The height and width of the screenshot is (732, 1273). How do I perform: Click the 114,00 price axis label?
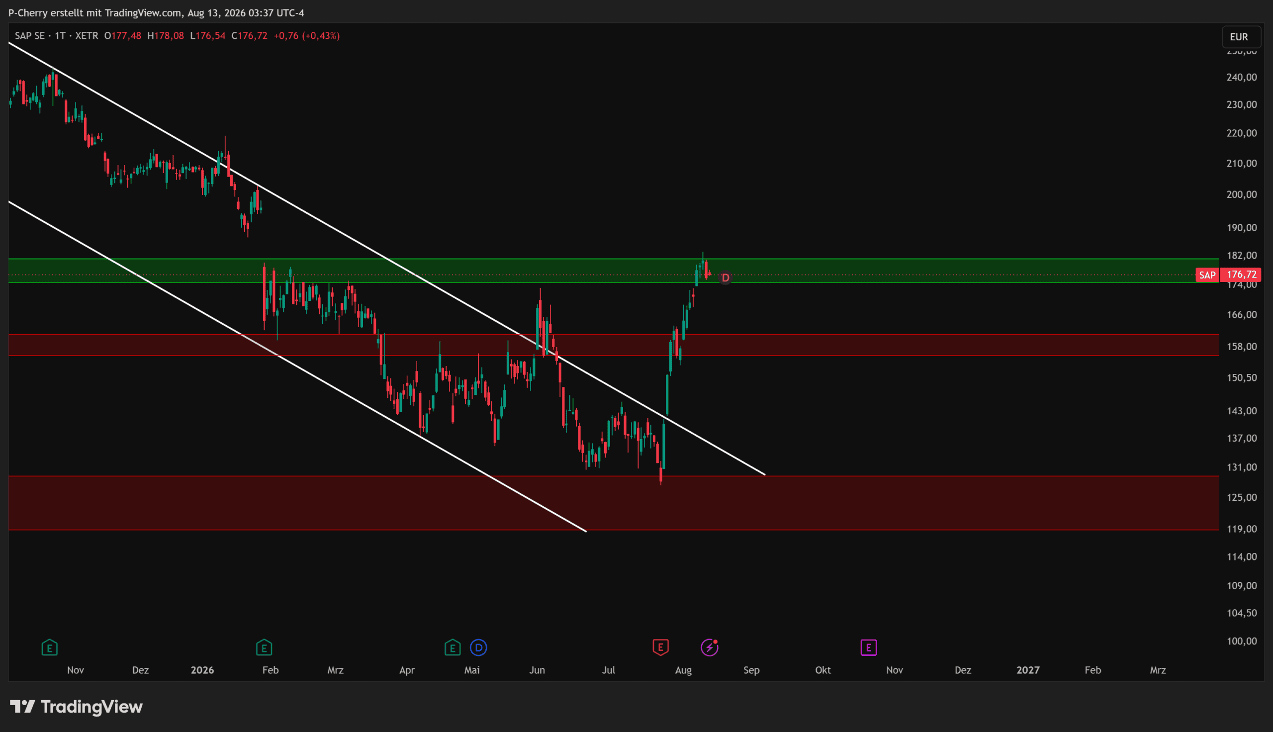coord(1241,556)
